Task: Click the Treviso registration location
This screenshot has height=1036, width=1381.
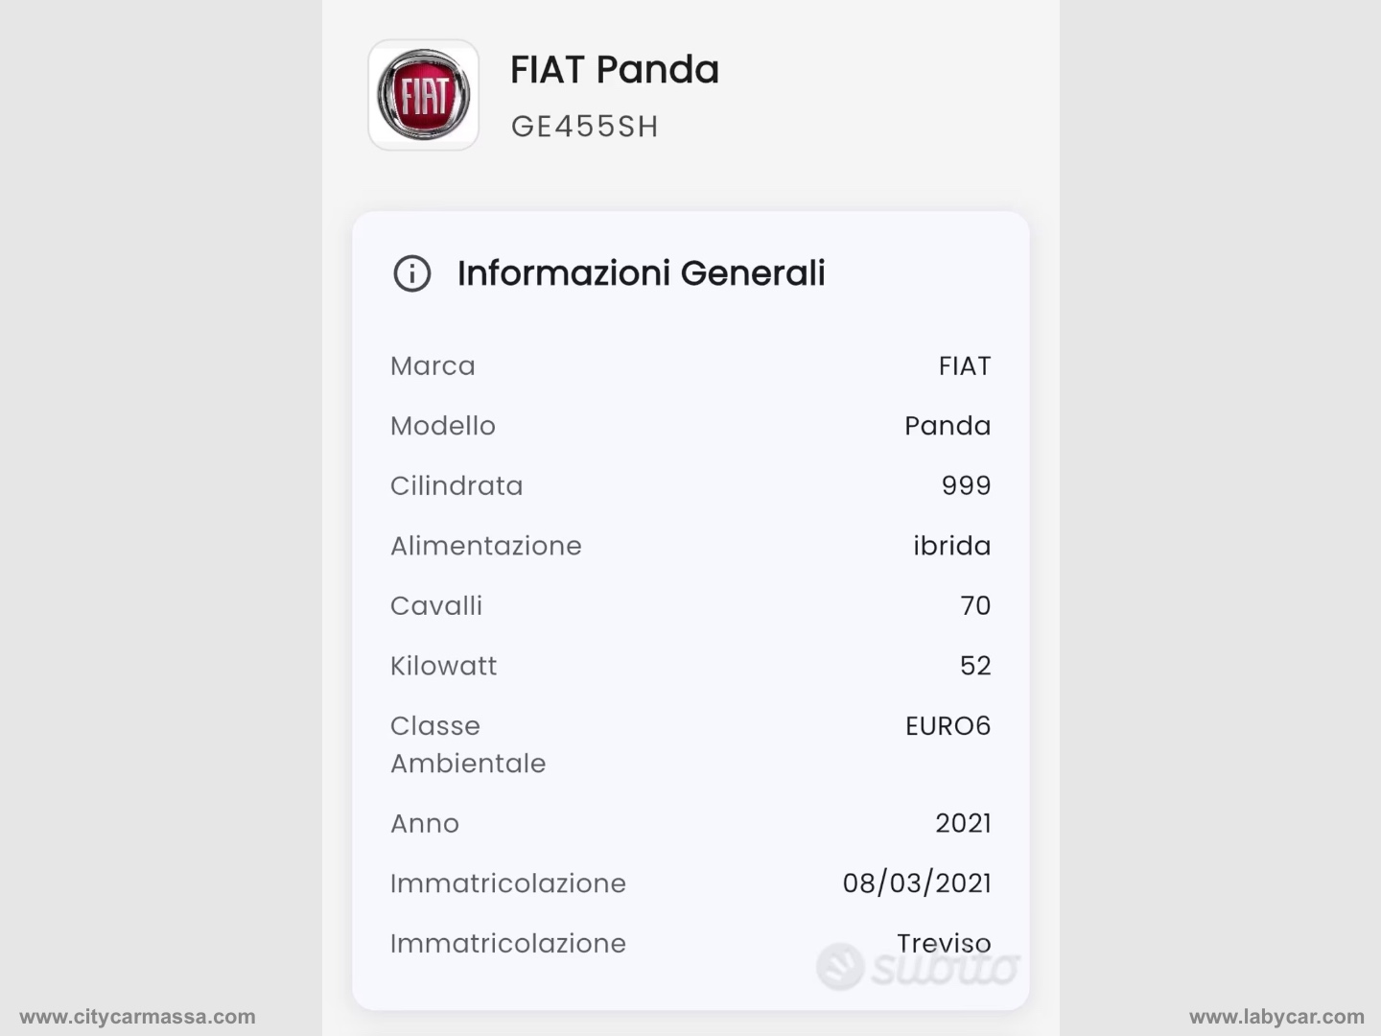Action: [x=943, y=943]
